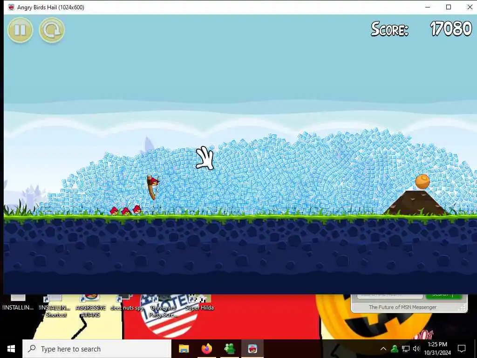Restart the current level
Screen dimensions: 477x358
[x=52, y=30]
